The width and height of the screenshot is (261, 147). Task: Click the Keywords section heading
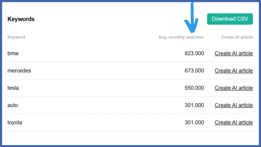click(21, 19)
